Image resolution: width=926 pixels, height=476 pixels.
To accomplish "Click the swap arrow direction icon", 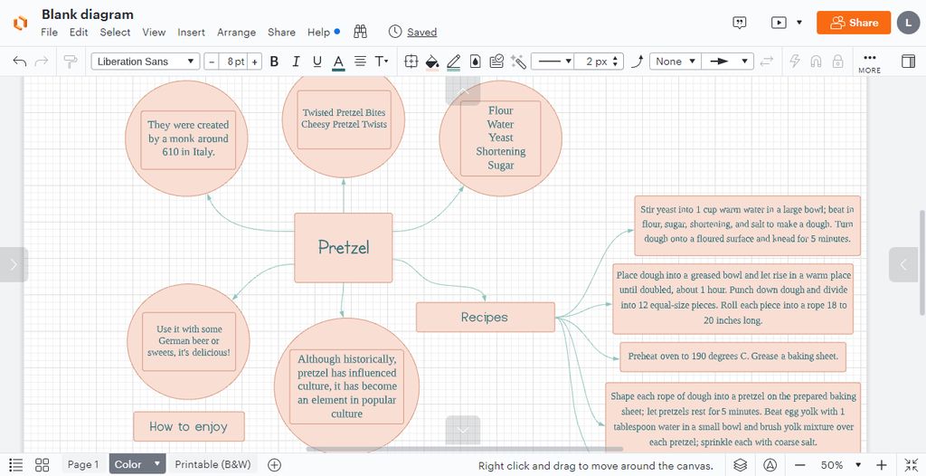I will [x=767, y=62].
